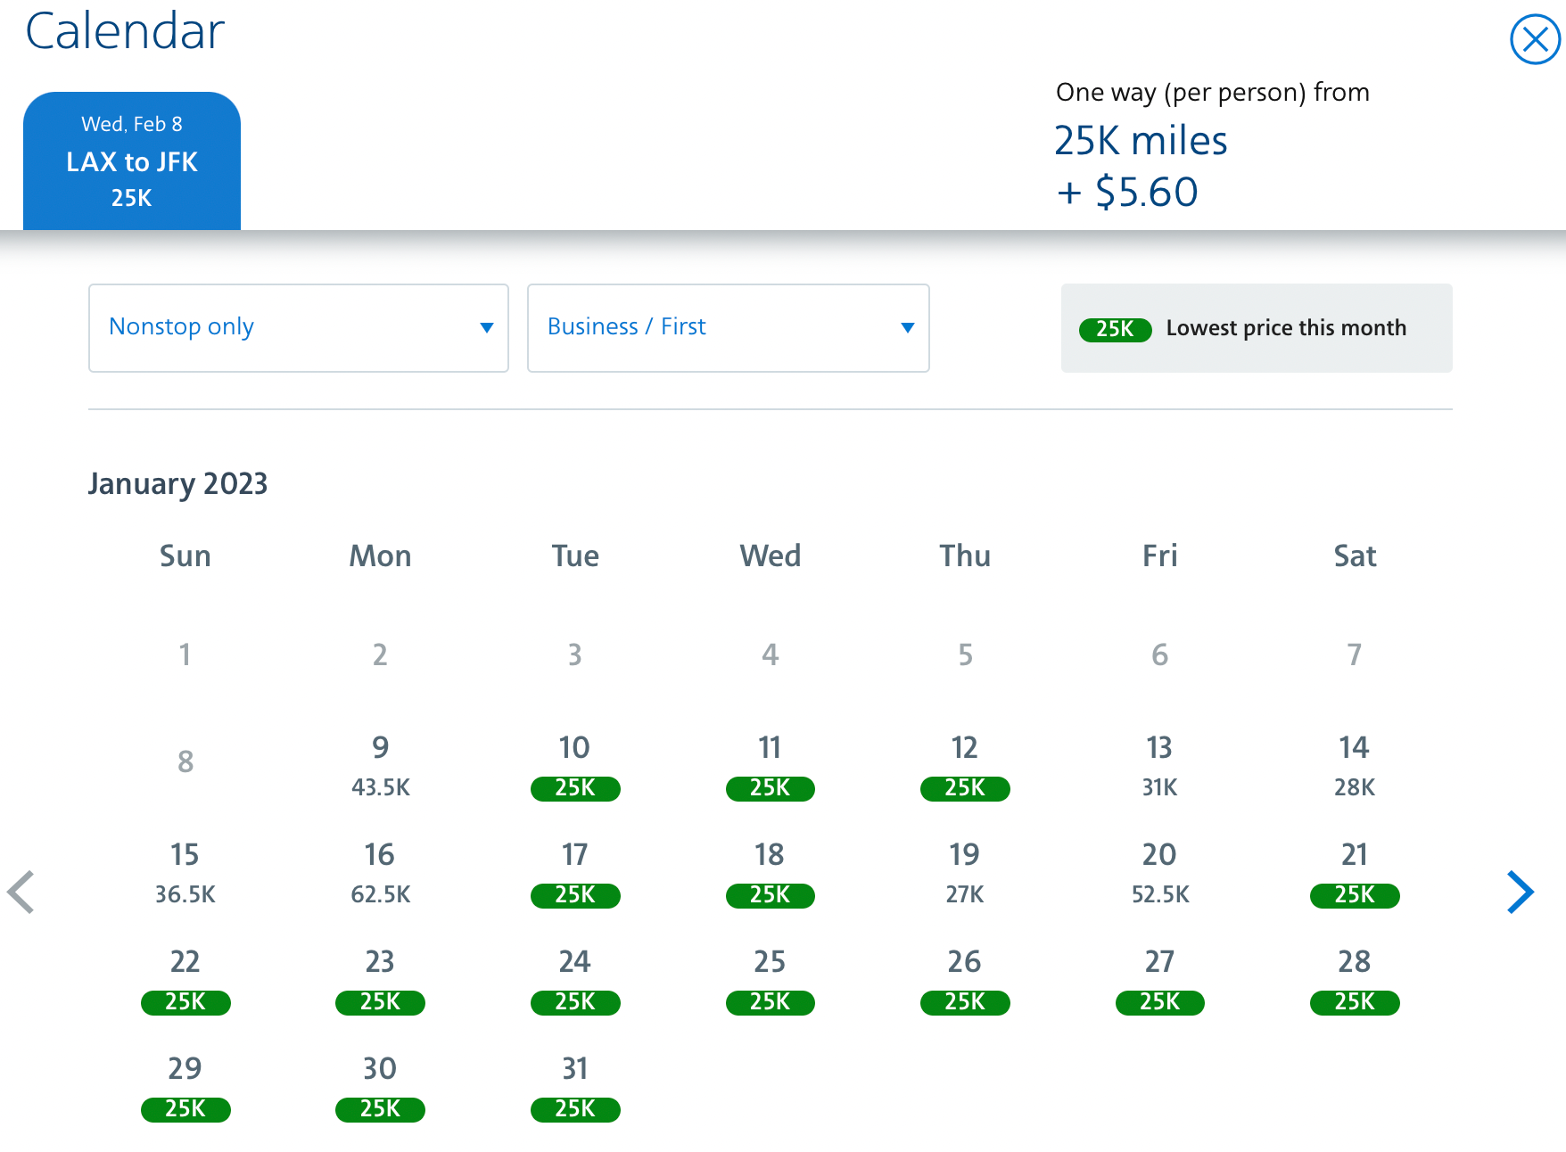Viewport: 1566px width, 1152px height.
Task: Select the 25K badge on January 10
Action: click(x=575, y=788)
